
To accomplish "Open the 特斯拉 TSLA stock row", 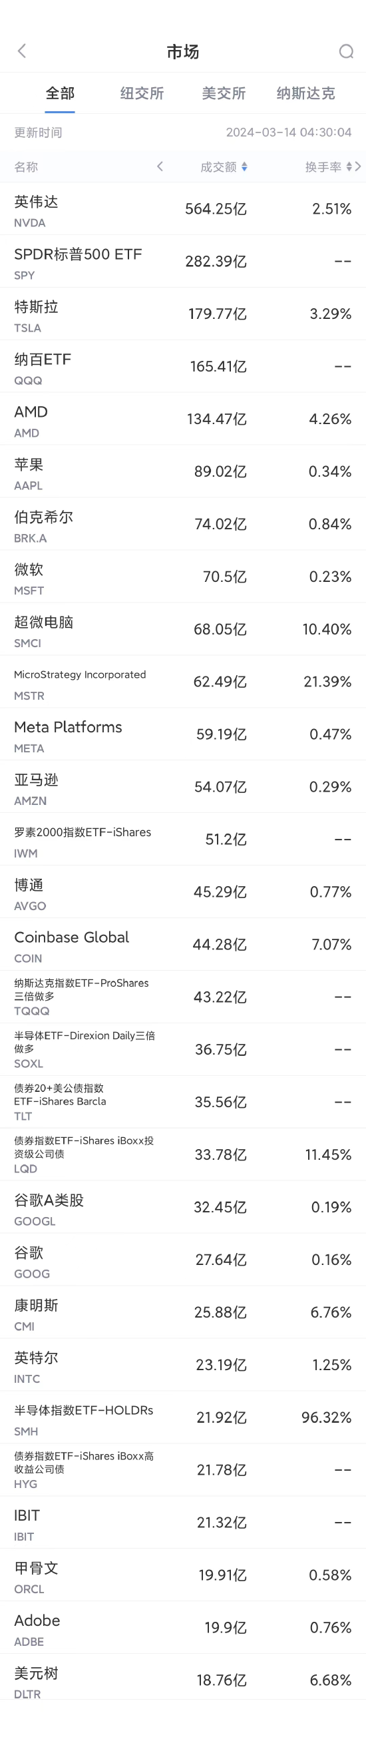I will point(182,314).
